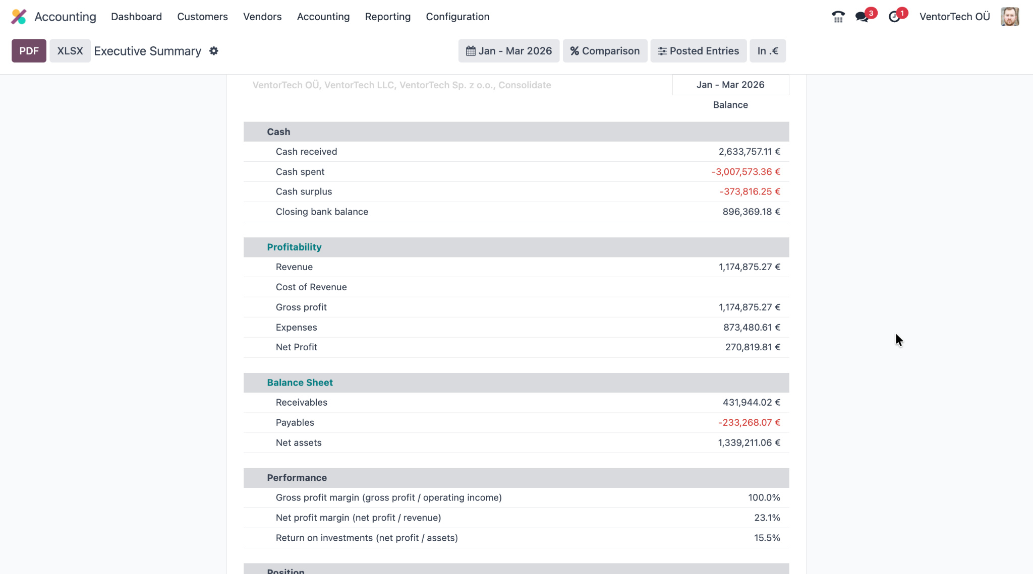Export report with PDF button

point(29,51)
